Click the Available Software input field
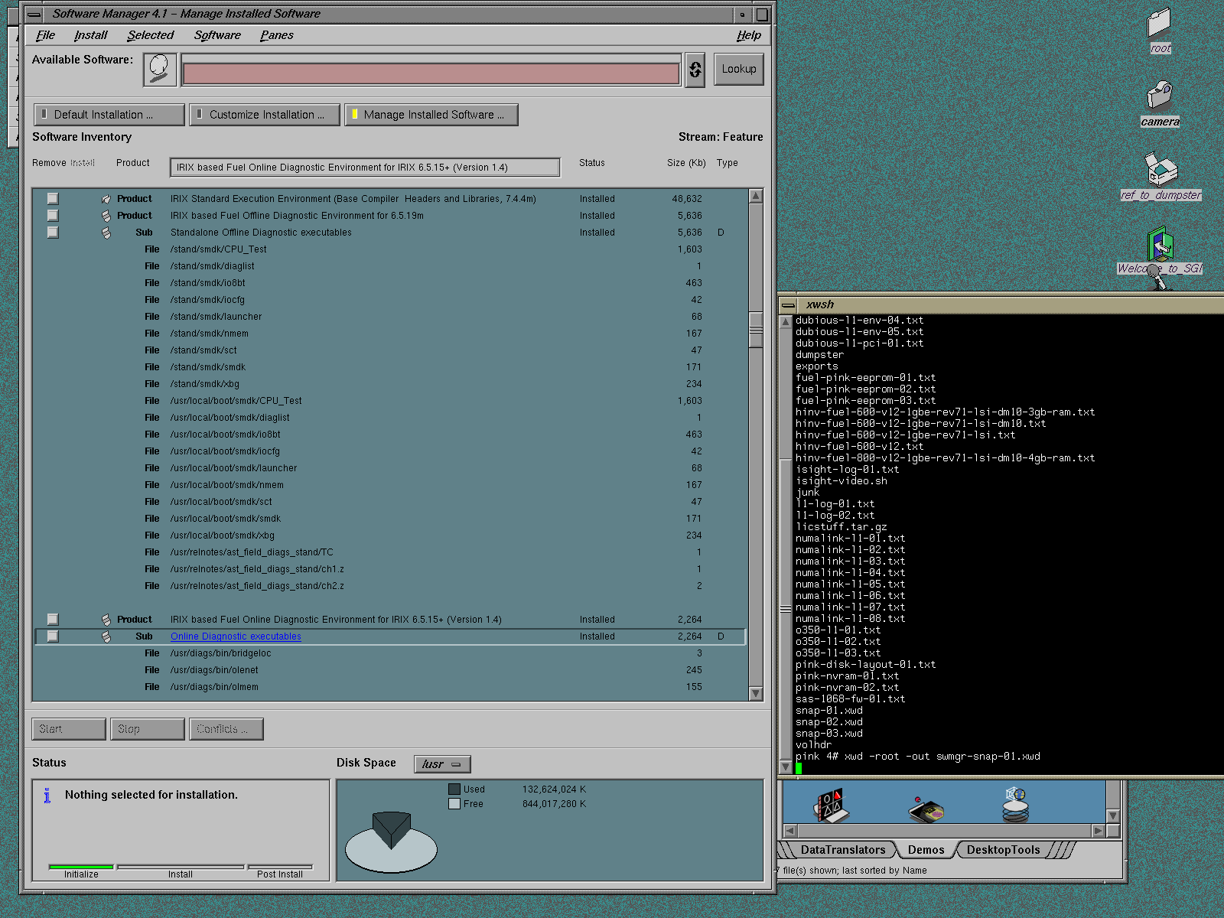The height and width of the screenshot is (918, 1224). click(431, 73)
